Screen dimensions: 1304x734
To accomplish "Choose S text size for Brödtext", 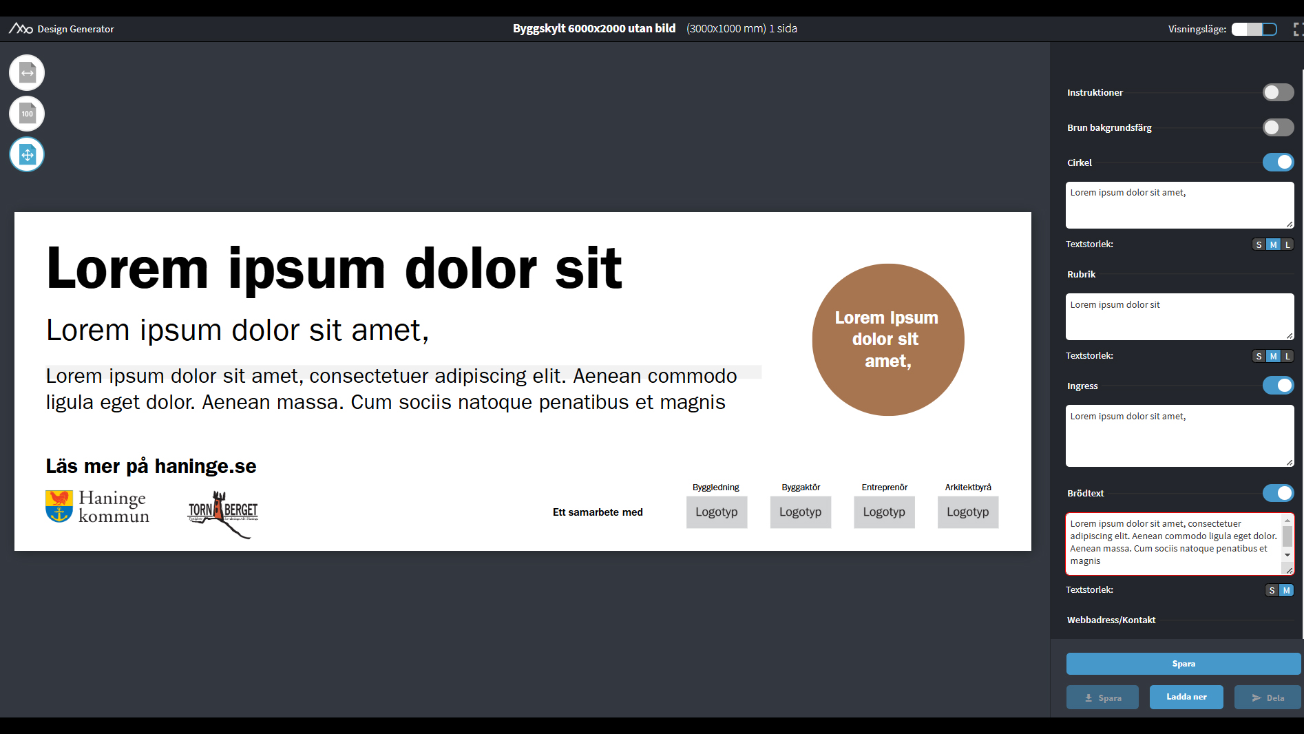I will (x=1272, y=590).
